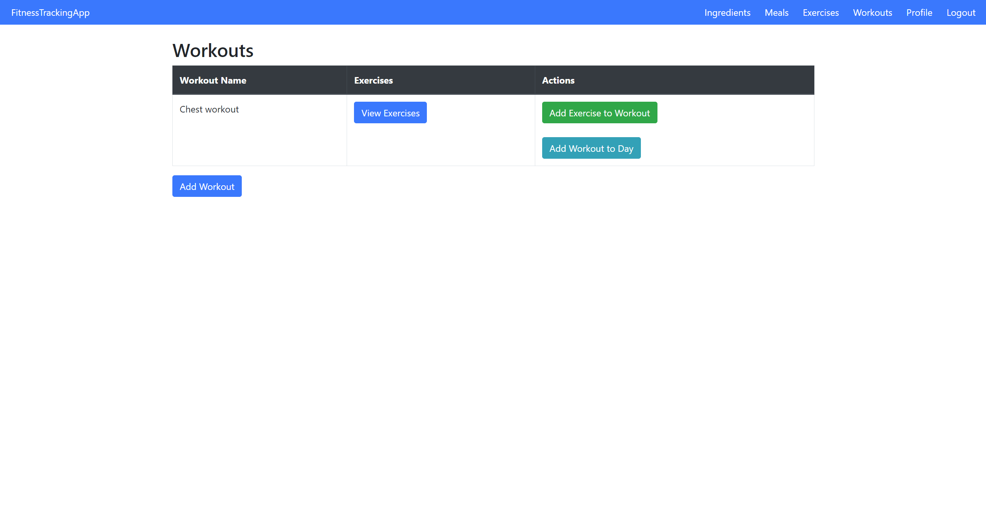Click the View Exercises button

[390, 112]
